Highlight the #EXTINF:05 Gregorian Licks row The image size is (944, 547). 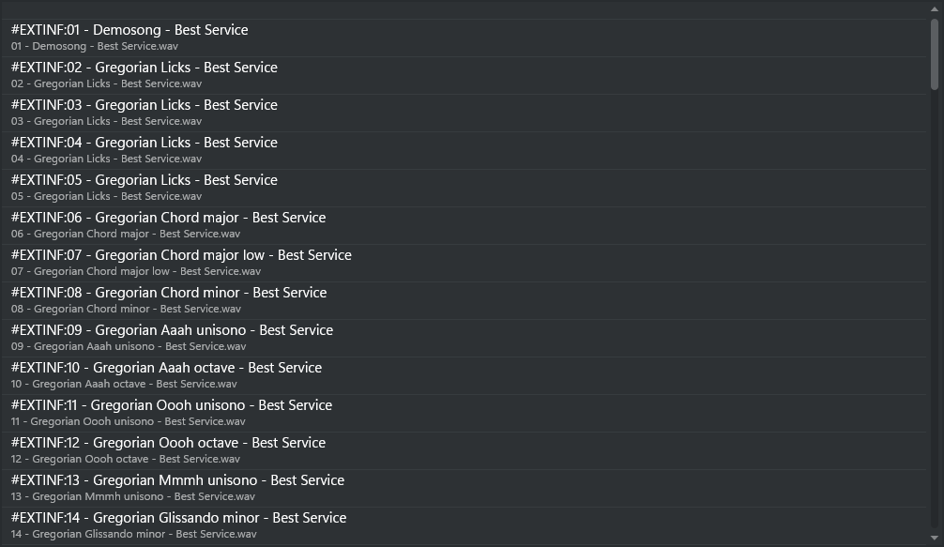[145, 180]
